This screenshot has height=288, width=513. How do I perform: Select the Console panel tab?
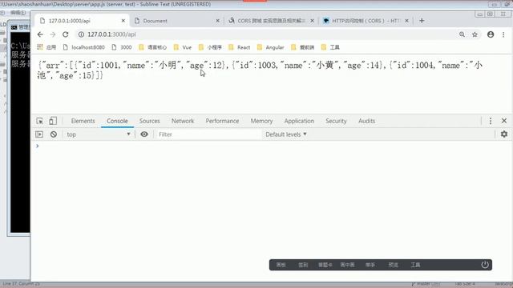[117, 121]
